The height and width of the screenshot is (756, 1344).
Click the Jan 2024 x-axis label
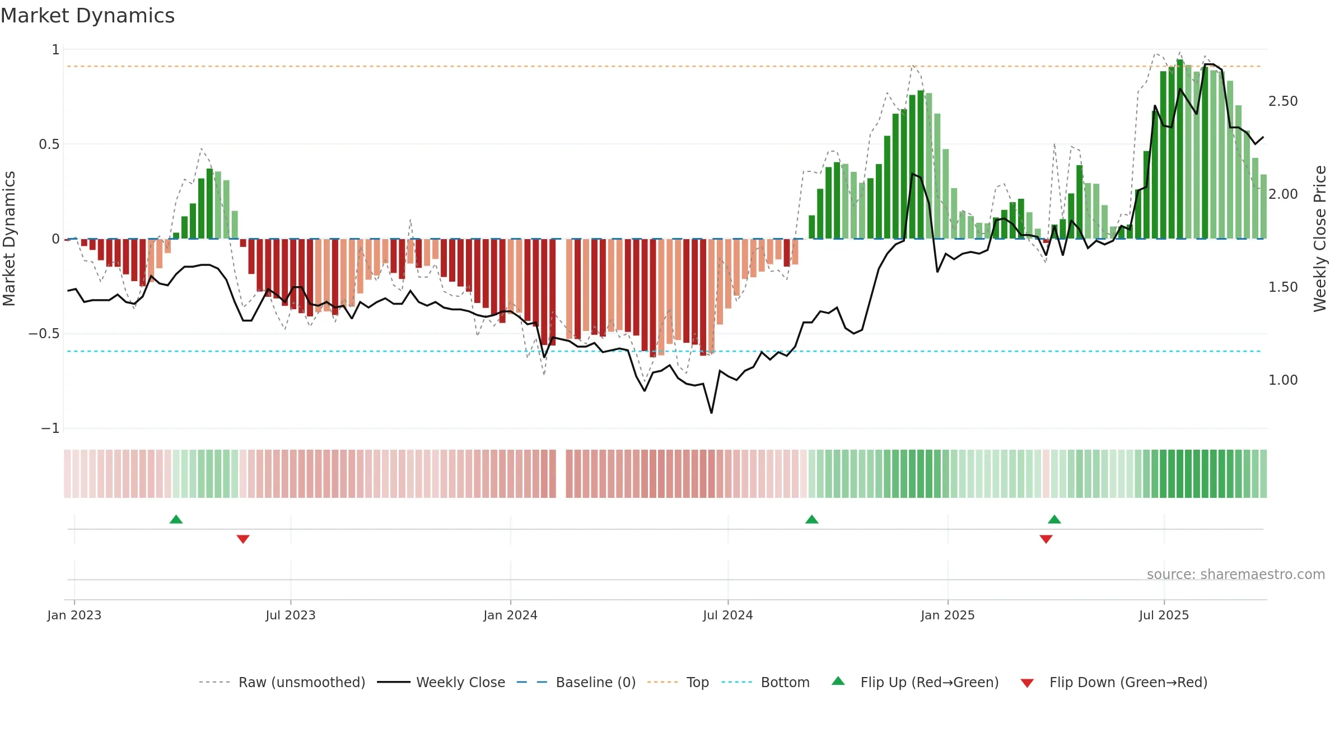click(x=511, y=615)
